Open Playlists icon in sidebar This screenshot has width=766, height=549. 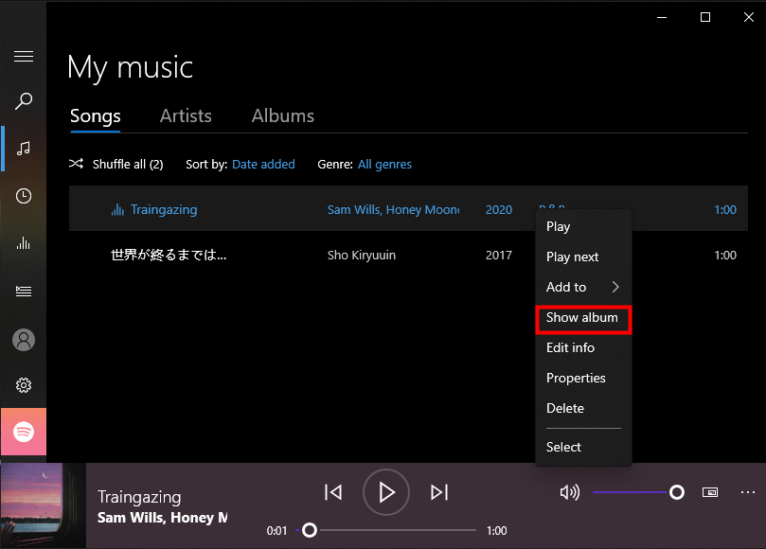24,292
